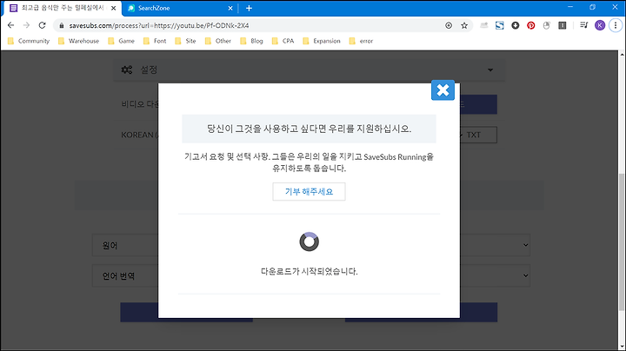Viewport: 626px width, 351px height.
Task: Open the CPA bookmarks folder
Action: click(283, 41)
